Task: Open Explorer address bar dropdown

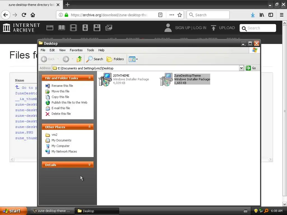Action: click(x=241, y=68)
